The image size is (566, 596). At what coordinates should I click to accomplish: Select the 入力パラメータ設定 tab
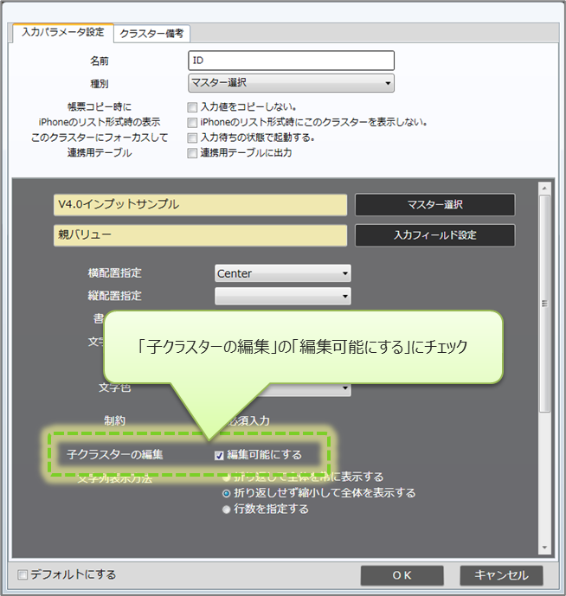62,33
